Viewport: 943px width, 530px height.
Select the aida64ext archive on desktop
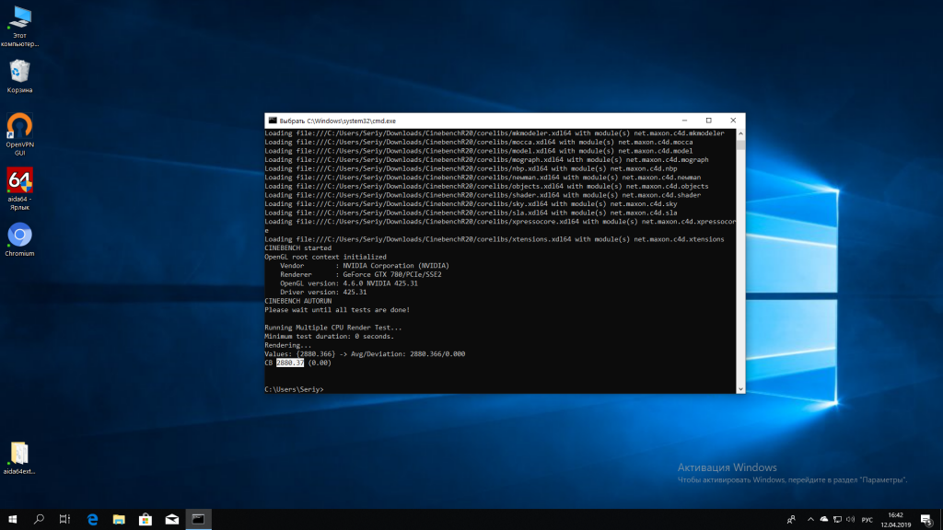coord(19,453)
